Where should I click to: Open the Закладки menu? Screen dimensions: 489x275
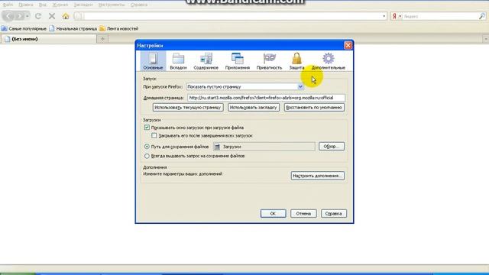(x=83, y=5)
